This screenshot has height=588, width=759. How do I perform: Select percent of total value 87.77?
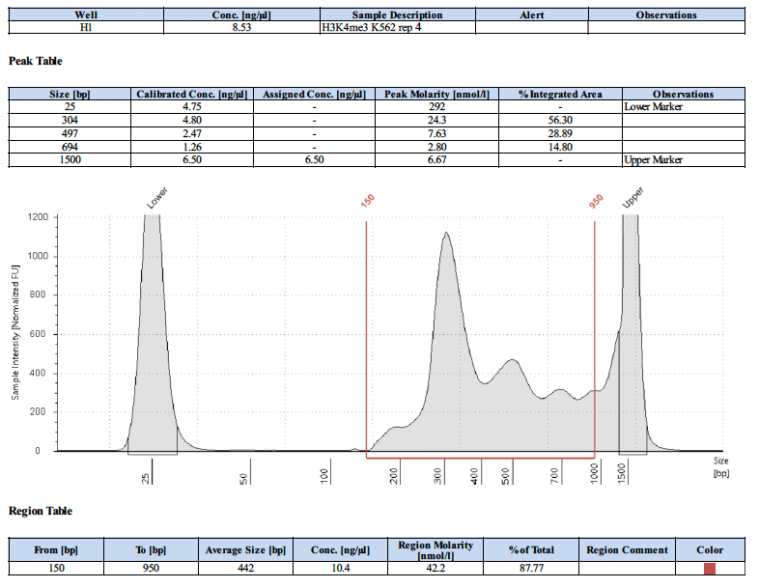[531, 568]
